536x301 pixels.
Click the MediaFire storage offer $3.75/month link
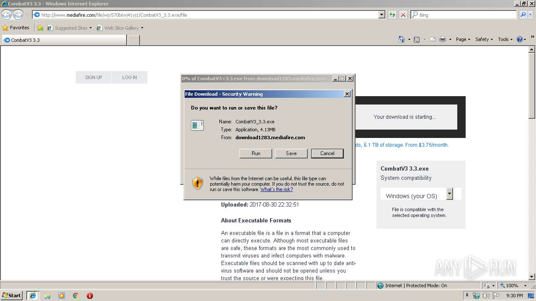(402, 145)
